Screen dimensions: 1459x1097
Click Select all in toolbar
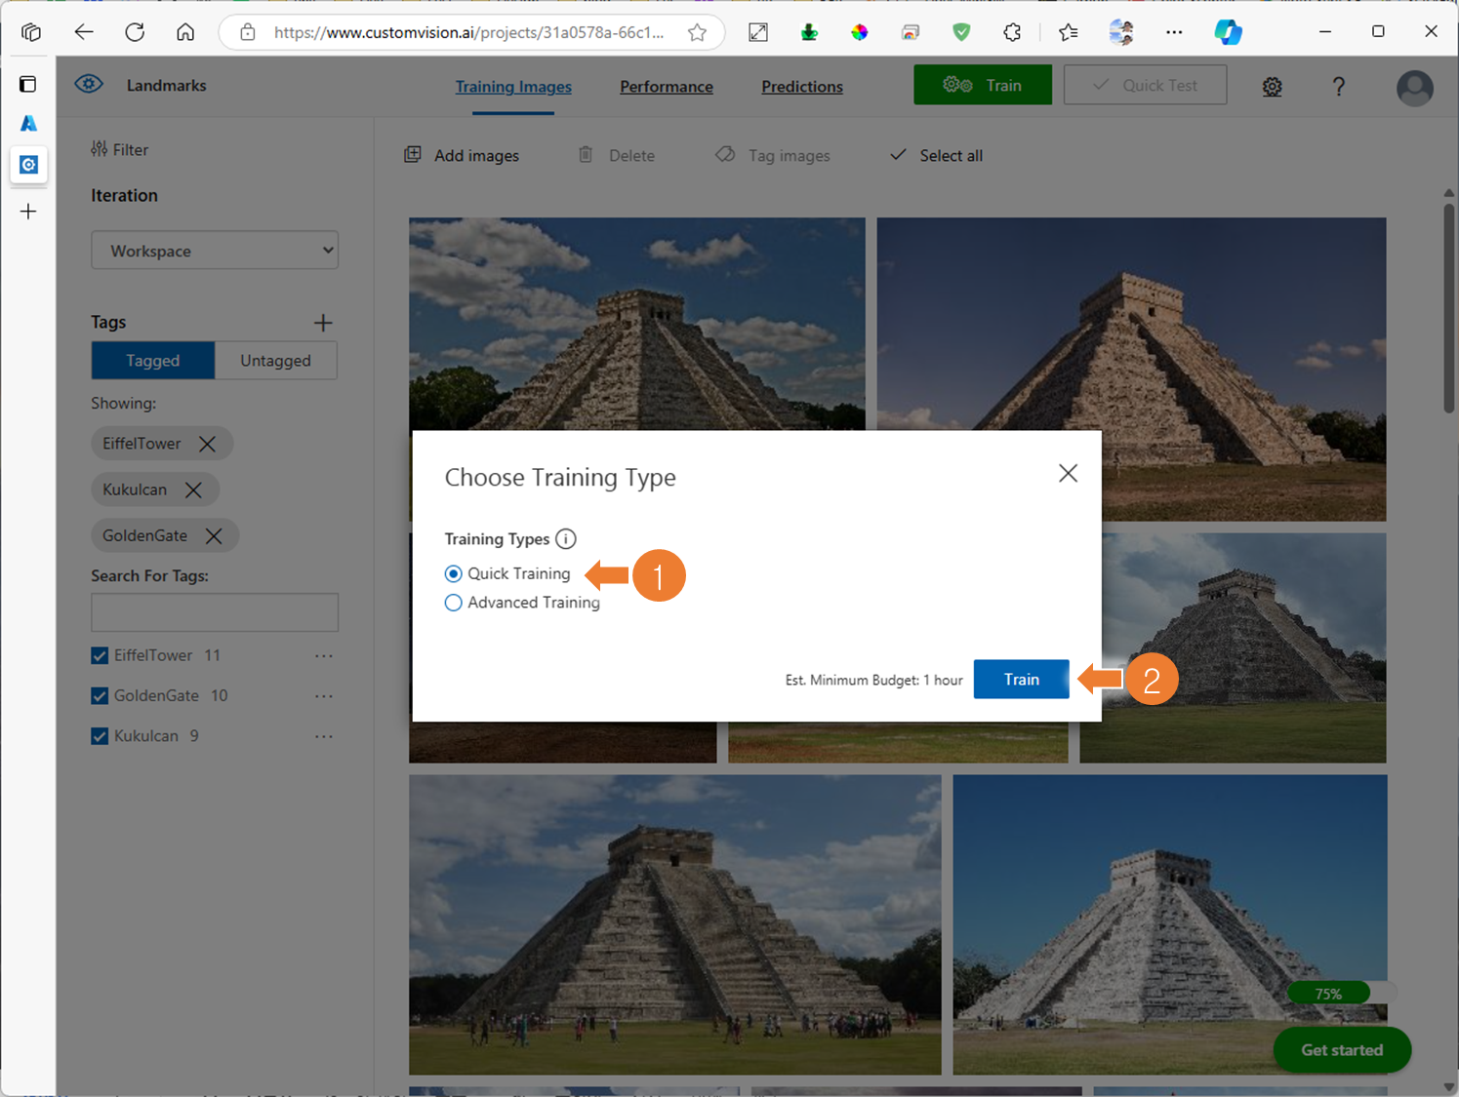pyautogui.click(x=937, y=155)
